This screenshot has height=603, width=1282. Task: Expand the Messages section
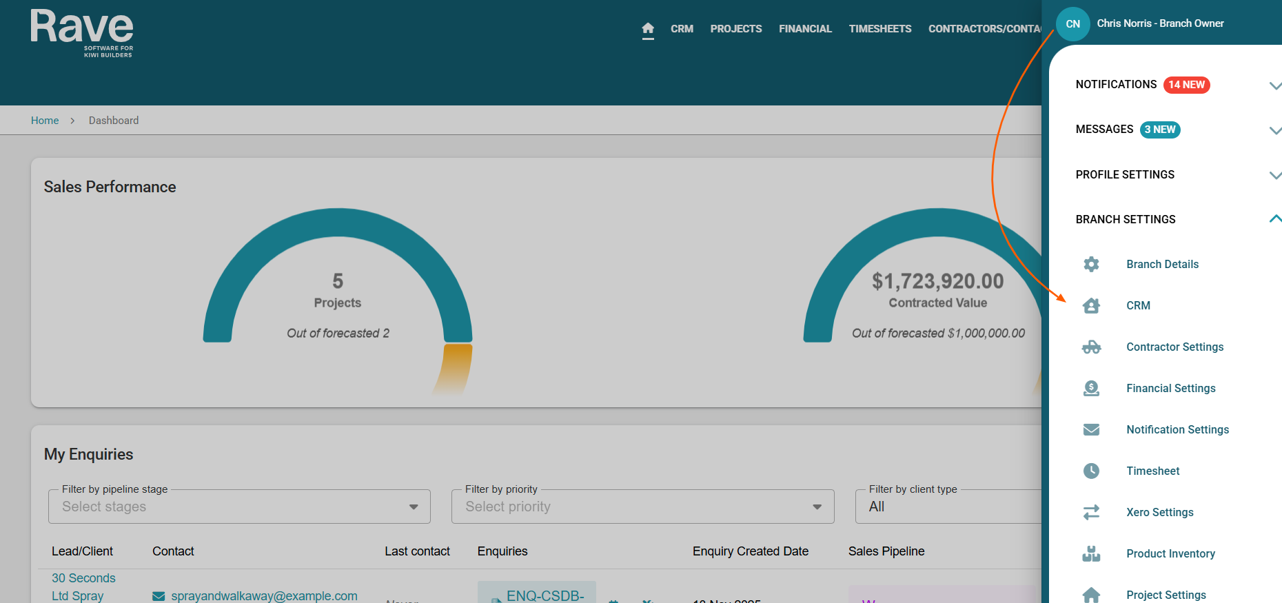coord(1274,130)
